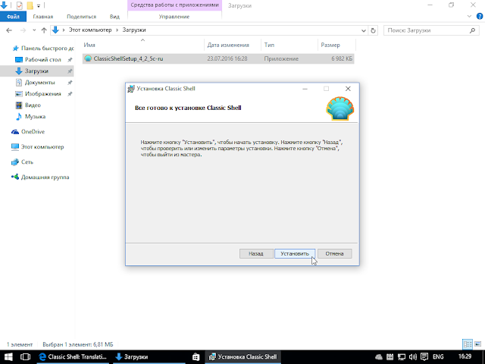Click the Отмена button in installer

(x=334, y=253)
